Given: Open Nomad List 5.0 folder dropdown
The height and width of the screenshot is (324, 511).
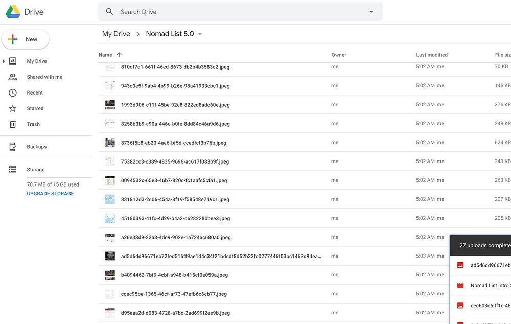Looking at the screenshot, I should tap(200, 34).
